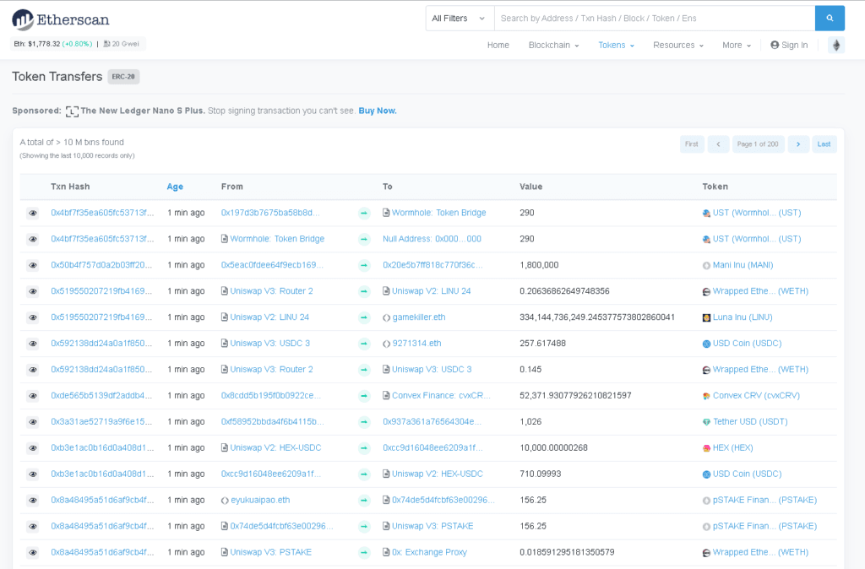The image size is (865, 569).
Task: Open the Tokens menu
Action: pyautogui.click(x=616, y=46)
